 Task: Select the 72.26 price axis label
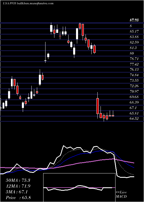[x=134, y=86]
